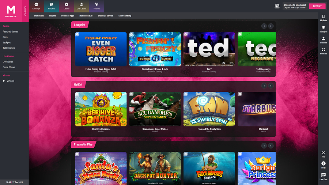Viewport: 329px width, 185px height.
Task: Go to previous NetEnt games
Action: pos(264,86)
